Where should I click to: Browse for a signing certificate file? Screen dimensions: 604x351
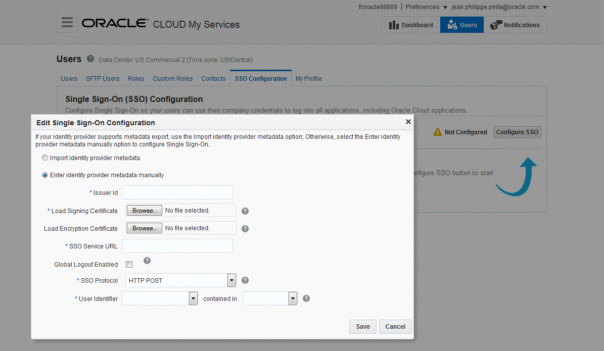pyautogui.click(x=144, y=210)
